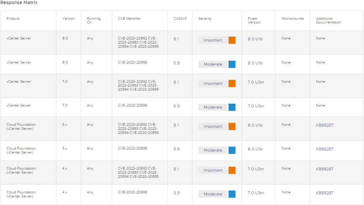Click Important severity badge for vCenter Server 7.0
Image resolution: width=364 pixels, height=205 pixels.
(x=213, y=83)
